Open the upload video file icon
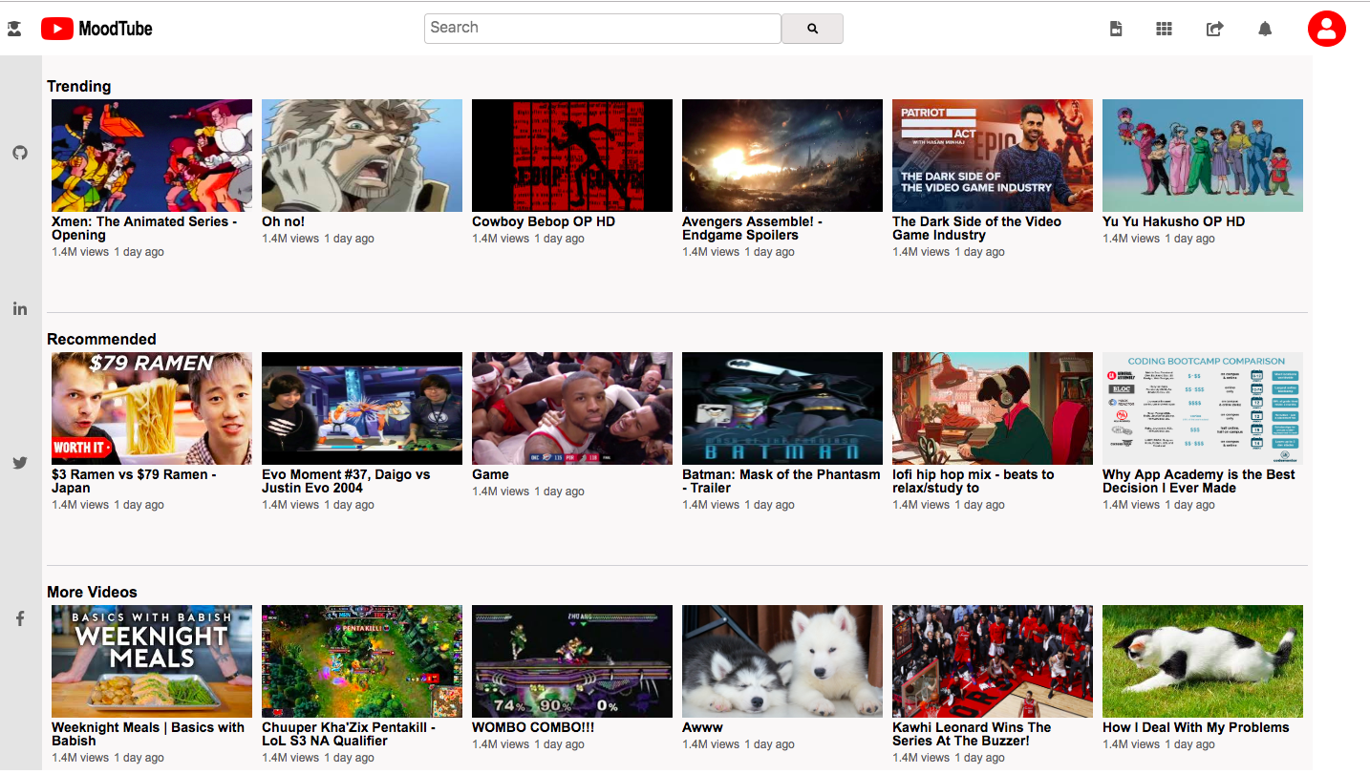 coord(1116,30)
